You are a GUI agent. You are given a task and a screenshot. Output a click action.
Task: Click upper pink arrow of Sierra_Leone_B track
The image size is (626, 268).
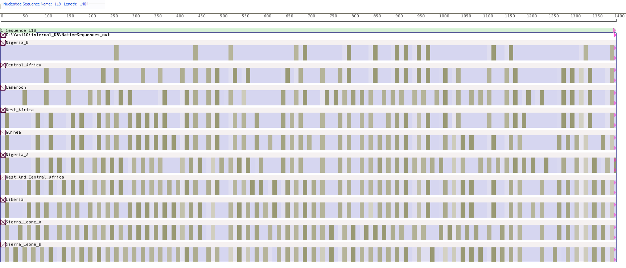point(615,250)
